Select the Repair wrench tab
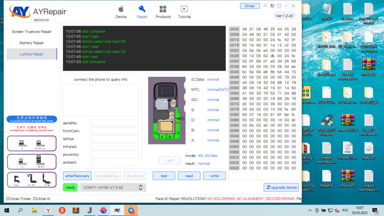Screen dimensions: 384x216 click(142, 12)
